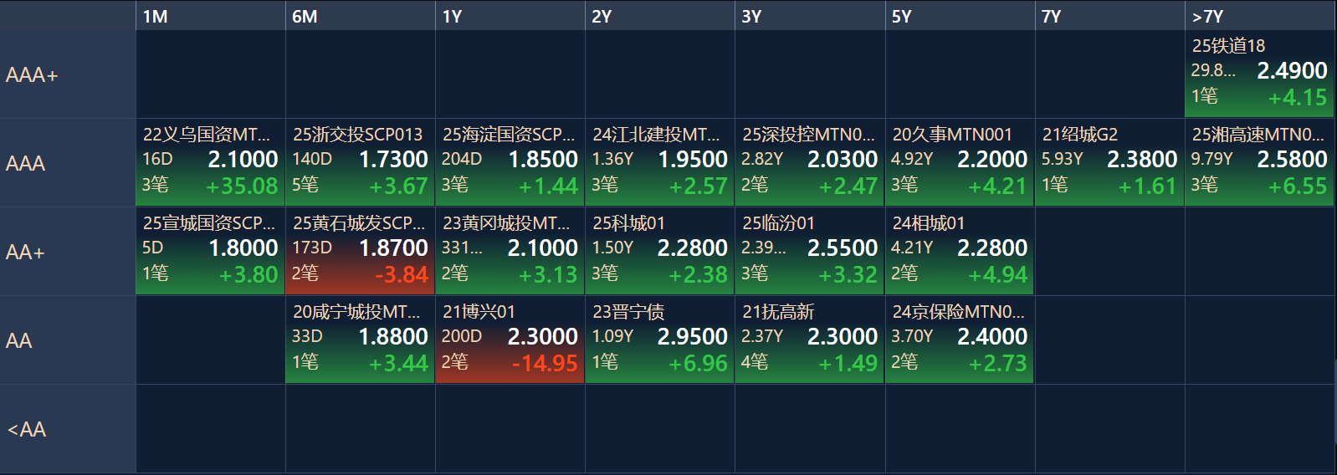Click the 25浙交投SCP013 bond cell
Image resolution: width=1337 pixels, height=475 pixels.
click(360, 162)
